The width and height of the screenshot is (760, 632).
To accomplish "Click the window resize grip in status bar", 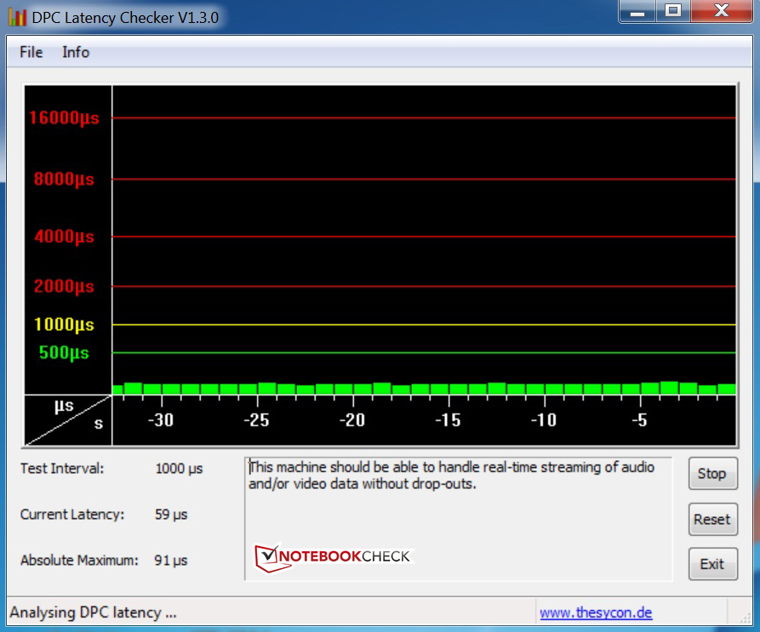I will coord(745,617).
